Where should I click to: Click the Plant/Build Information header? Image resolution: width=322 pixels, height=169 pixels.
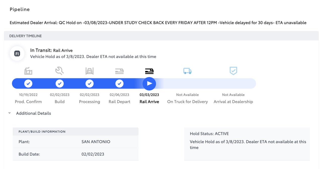(x=76, y=132)
